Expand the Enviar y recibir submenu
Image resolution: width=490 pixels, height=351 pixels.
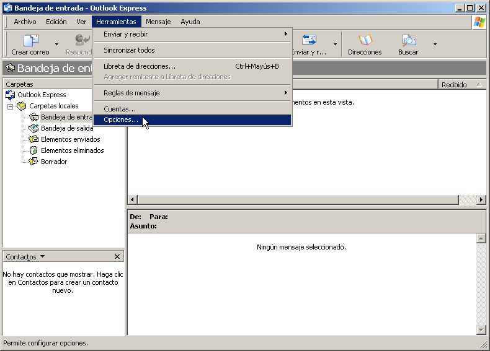(192, 34)
